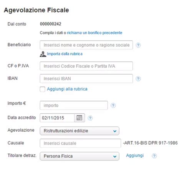Focus the Beneficiario name input field

(x=86, y=45)
